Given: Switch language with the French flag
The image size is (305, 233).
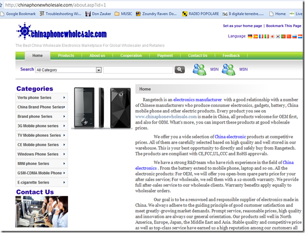Looking at the screenshot, I should point(261,36).
